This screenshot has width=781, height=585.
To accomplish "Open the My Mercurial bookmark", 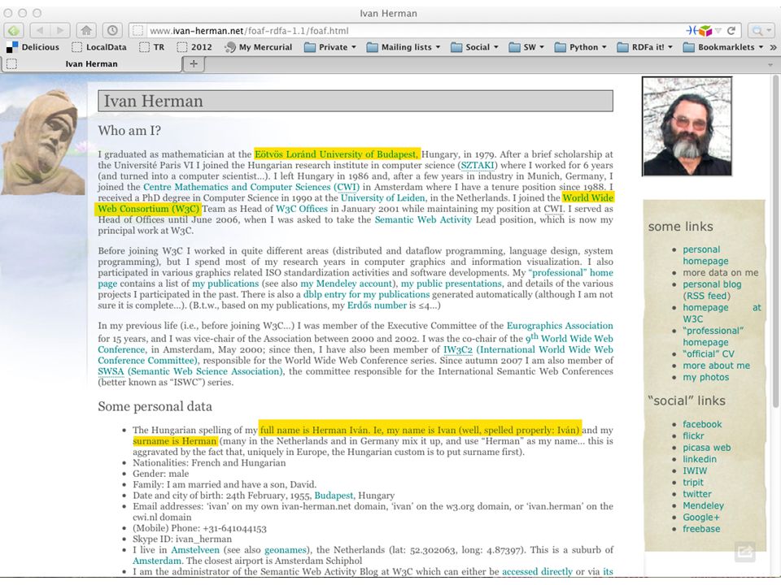I will pos(259,47).
